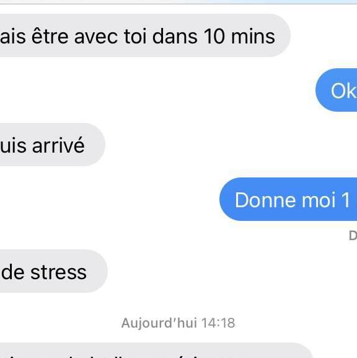Viewport: 357px width, 358px height.
Task: Click the blue "Donne moi 1" bubble
Action: point(288,199)
